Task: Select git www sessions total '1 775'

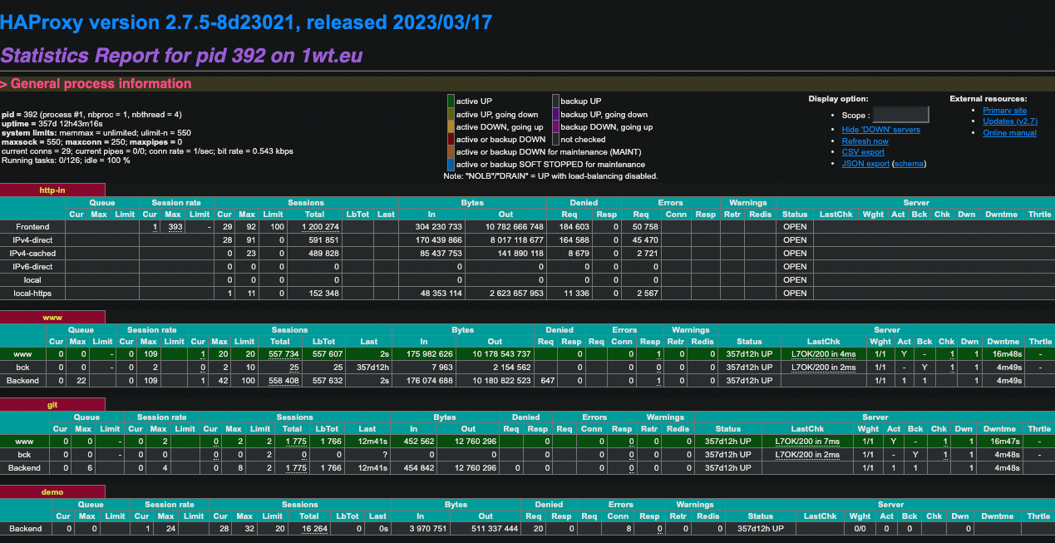Action: [x=296, y=442]
